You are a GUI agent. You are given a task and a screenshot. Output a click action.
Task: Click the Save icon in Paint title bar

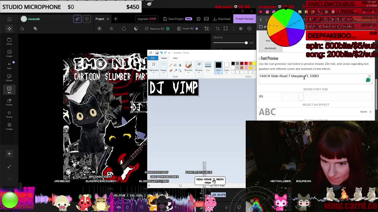pyautogui.click(x=157, y=53)
